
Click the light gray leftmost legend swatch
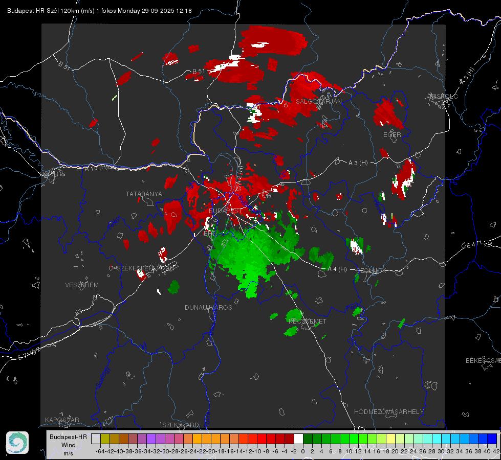(96, 439)
